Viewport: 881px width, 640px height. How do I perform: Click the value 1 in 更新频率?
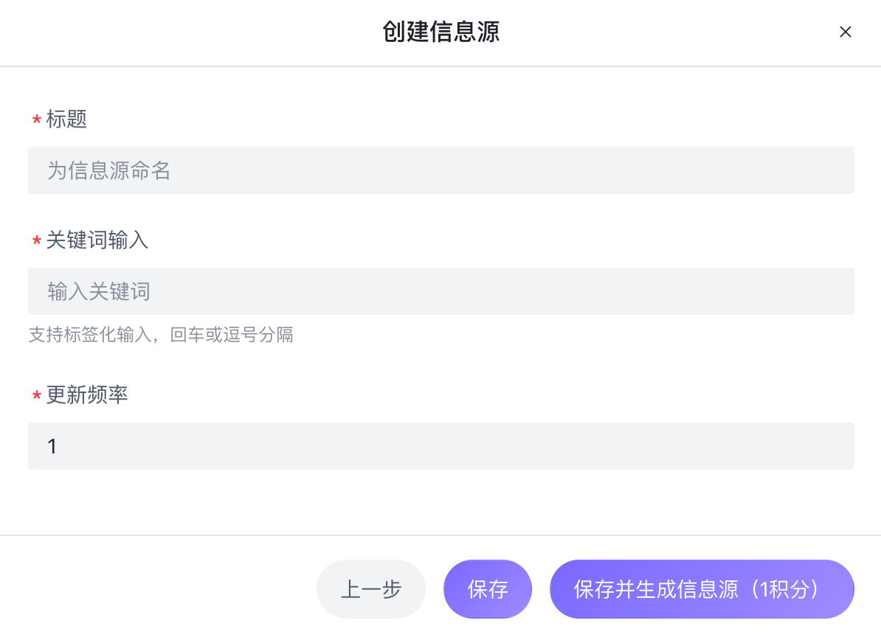tap(52, 447)
